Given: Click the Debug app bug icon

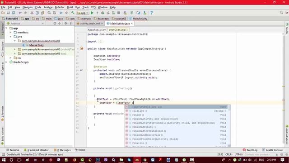Looking at the screenshot, I should tap(103, 13).
